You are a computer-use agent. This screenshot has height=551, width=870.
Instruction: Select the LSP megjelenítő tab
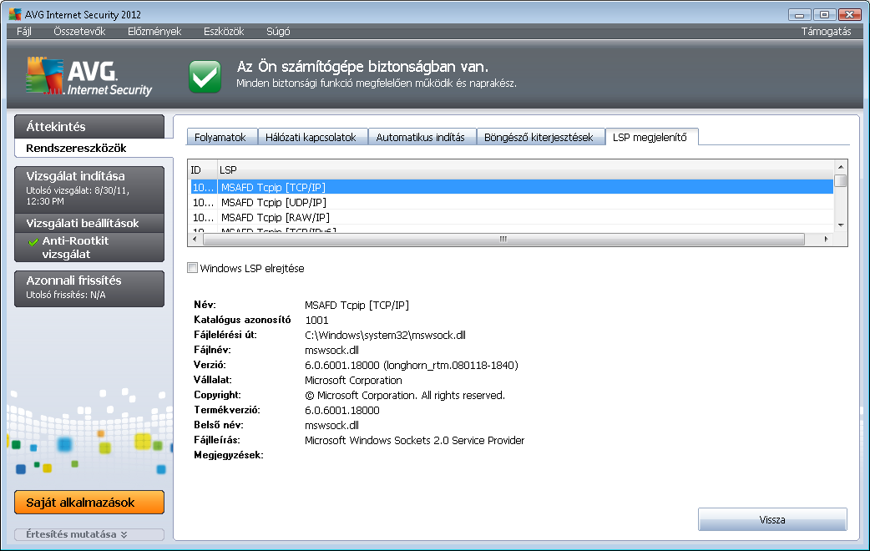point(651,137)
